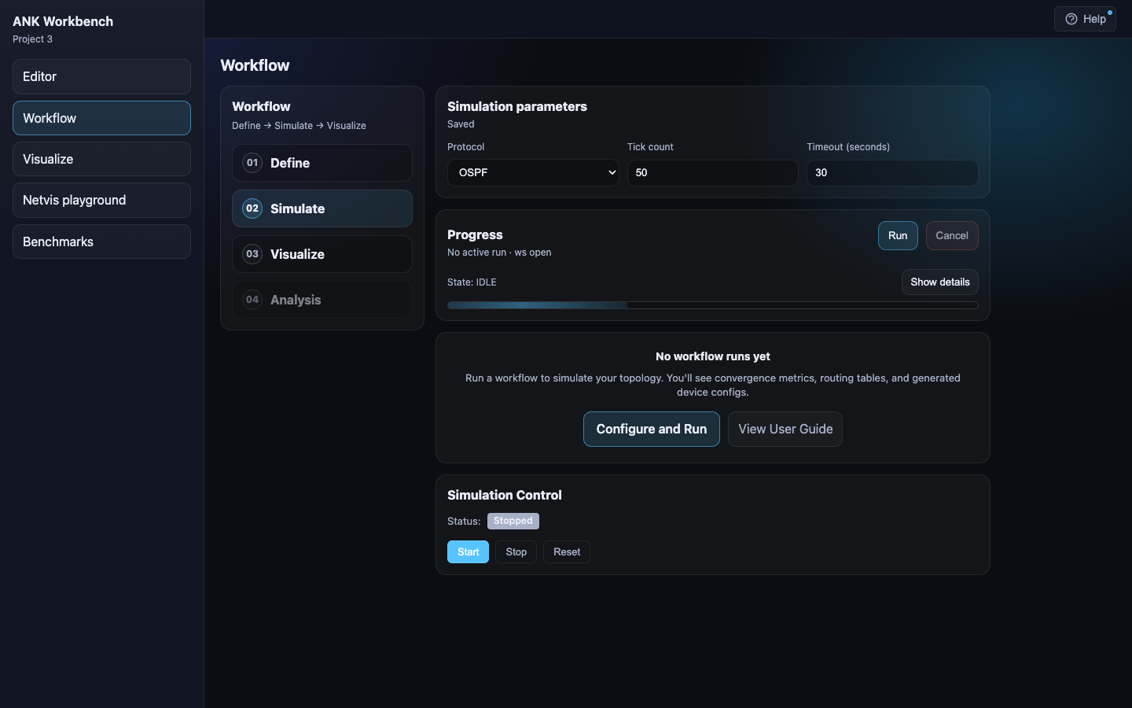Click the Tick count input field
1132x708 pixels.
click(x=712, y=173)
